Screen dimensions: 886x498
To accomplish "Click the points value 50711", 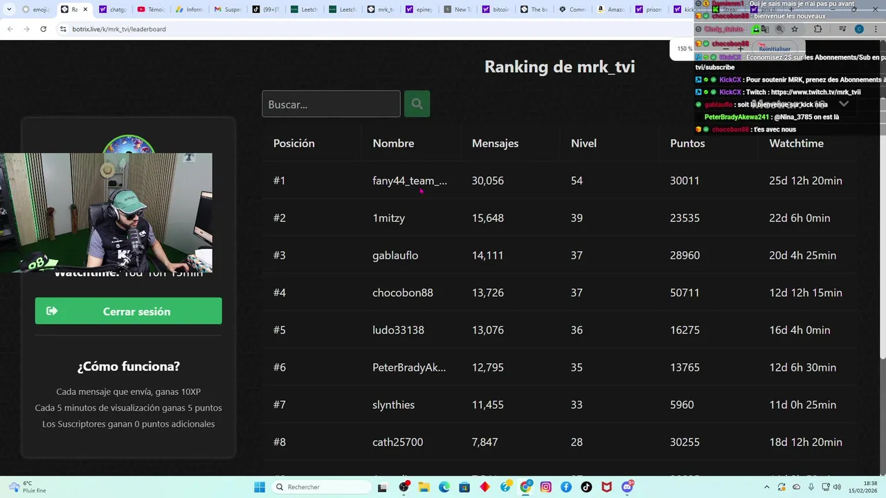I will tap(685, 293).
